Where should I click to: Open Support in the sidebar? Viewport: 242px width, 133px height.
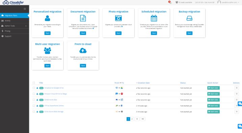[15, 36]
